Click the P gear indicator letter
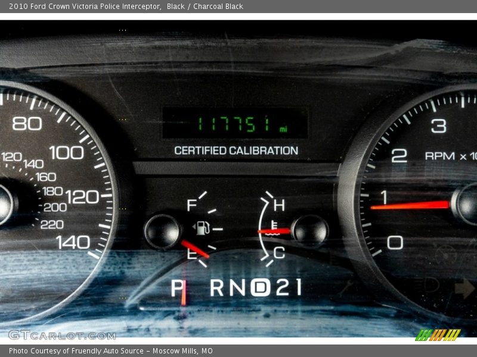This screenshot has width=477, height=357. tap(177, 287)
